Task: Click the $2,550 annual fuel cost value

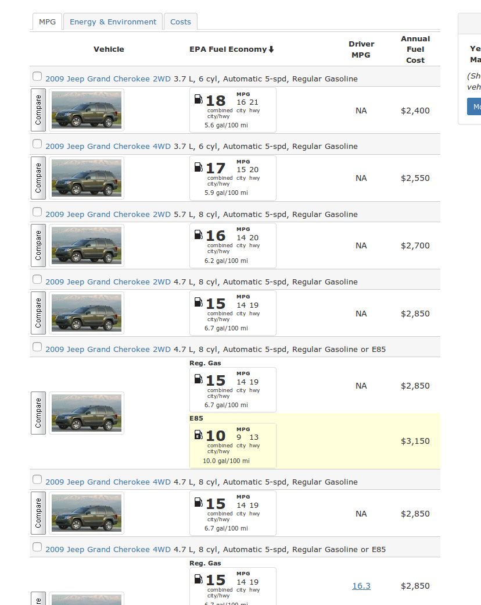Action: tap(415, 178)
